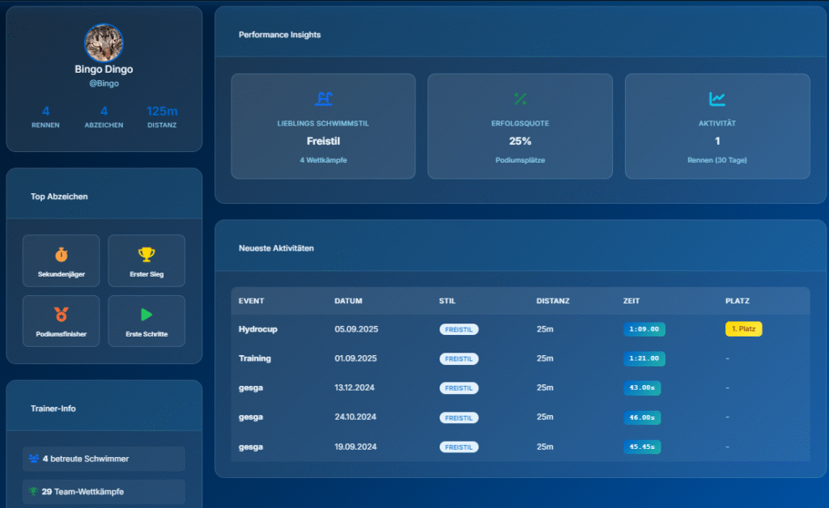This screenshot has width=829, height=508.
Task: Click the Zeit column header
Action: pyautogui.click(x=631, y=301)
